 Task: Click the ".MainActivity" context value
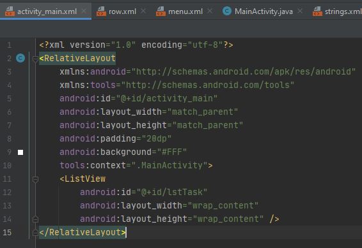click(169, 165)
